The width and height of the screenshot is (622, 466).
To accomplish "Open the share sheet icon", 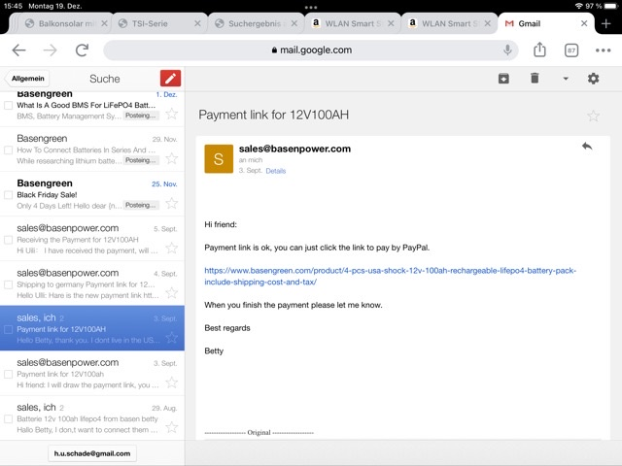I will [x=539, y=50].
